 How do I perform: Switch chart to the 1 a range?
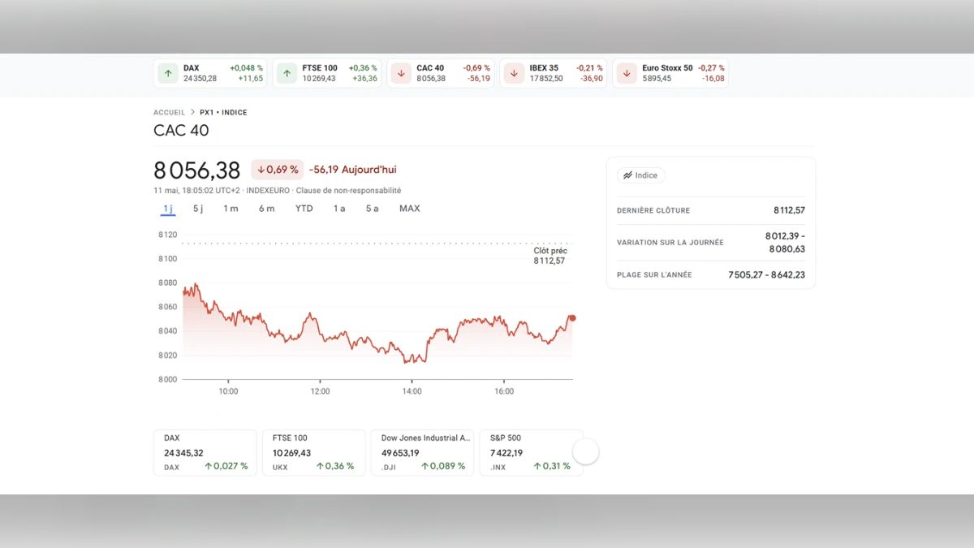point(339,209)
